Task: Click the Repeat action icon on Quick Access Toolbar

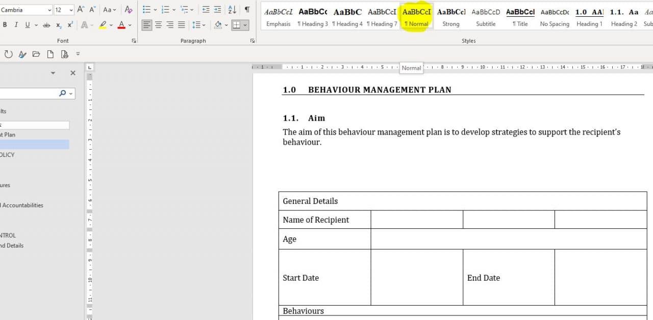Action: tap(8, 54)
